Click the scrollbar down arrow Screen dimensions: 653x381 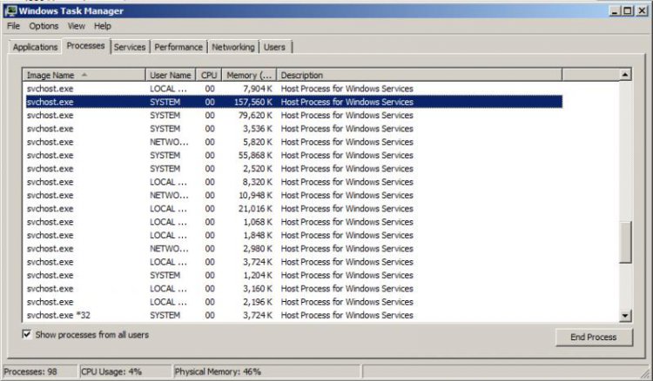pos(625,315)
